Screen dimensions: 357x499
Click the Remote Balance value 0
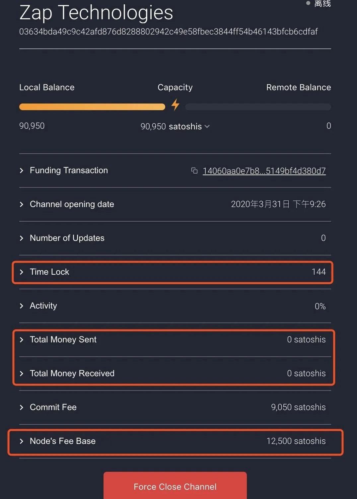pyautogui.click(x=329, y=126)
